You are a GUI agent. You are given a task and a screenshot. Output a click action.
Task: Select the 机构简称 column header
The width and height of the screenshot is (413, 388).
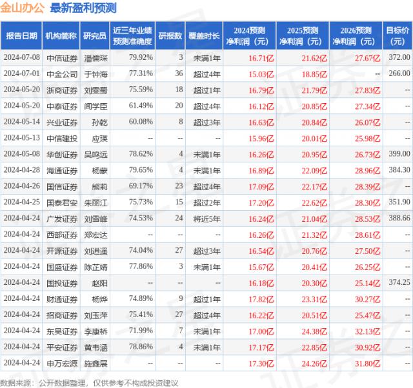(x=61, y=36)
